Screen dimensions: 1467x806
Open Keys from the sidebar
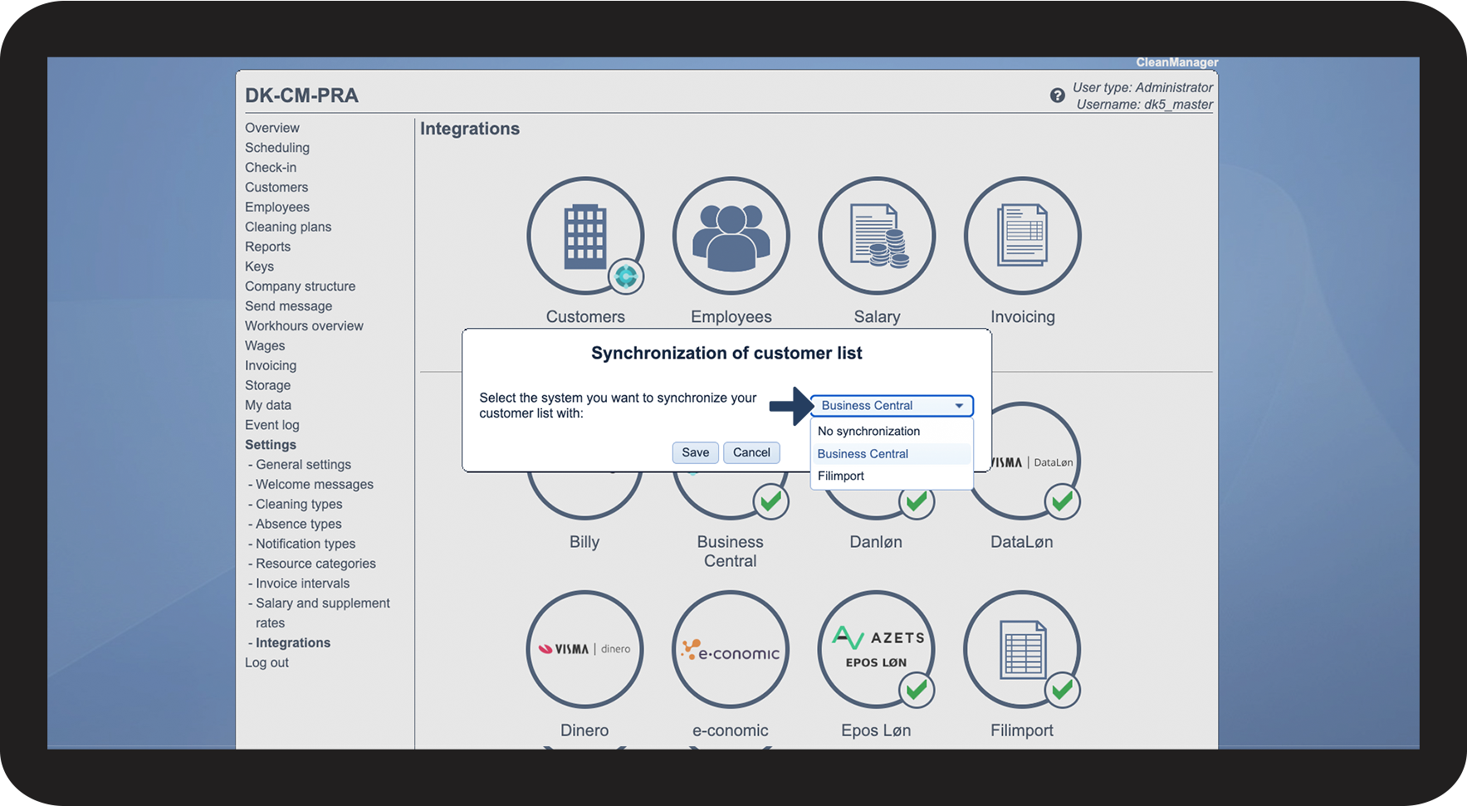pos(259,266)
